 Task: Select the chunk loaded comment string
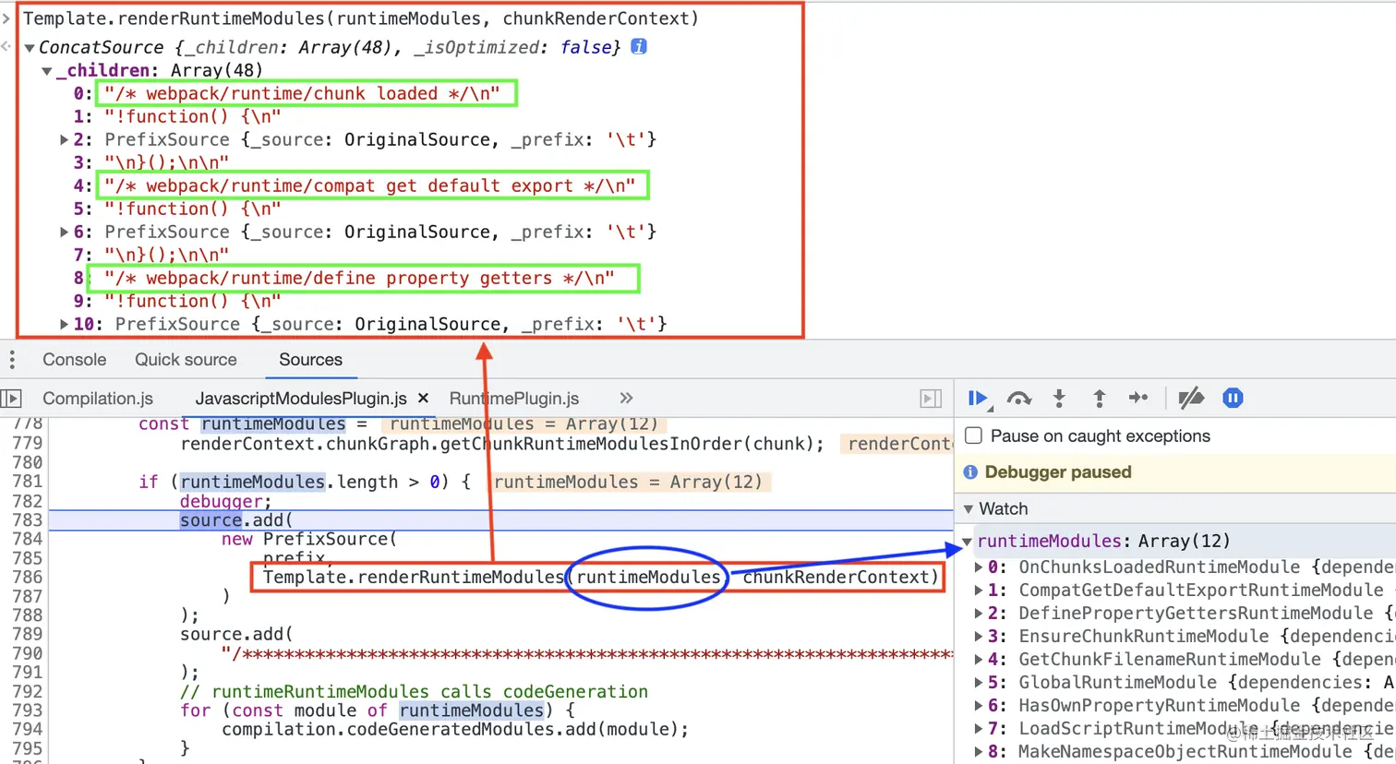(x=302, y=93)
